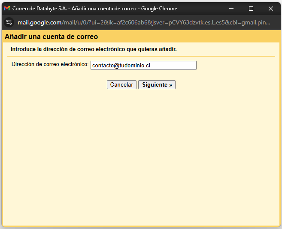Minimize the Chrome popup window
The height and width of the screenshot is (229, 282).
(231, 9)
